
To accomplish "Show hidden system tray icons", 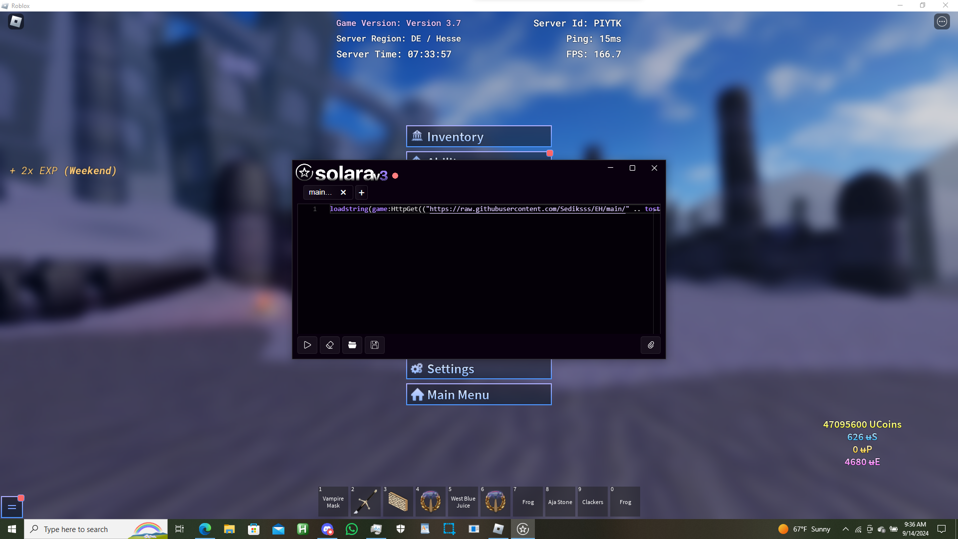I will [845, 529].
